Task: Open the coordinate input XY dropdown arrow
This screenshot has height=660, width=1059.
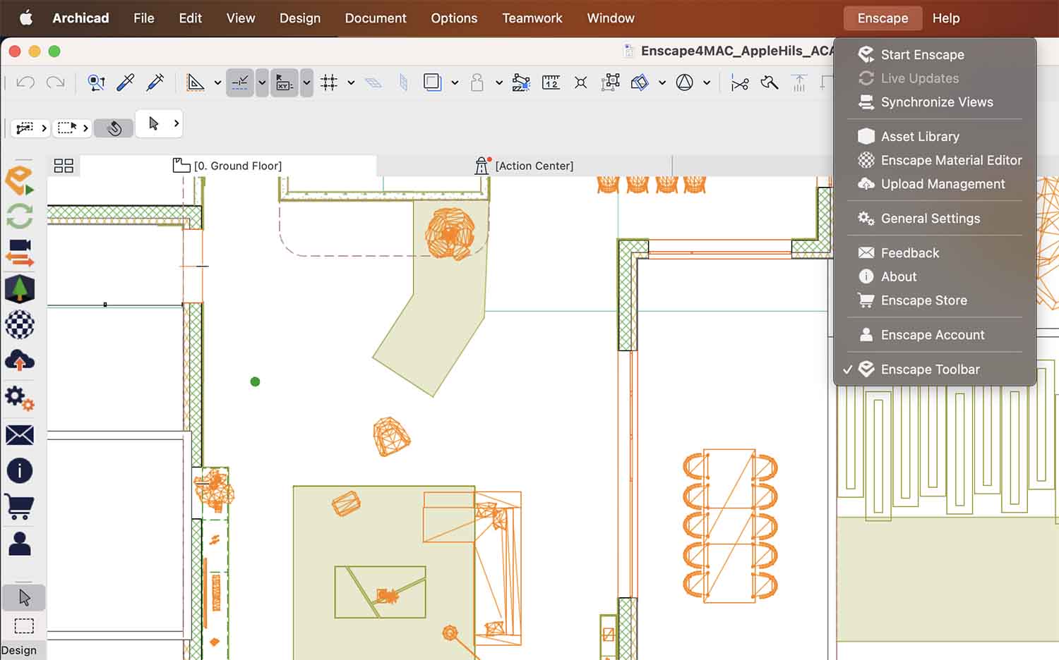Action: click(306, 82)
